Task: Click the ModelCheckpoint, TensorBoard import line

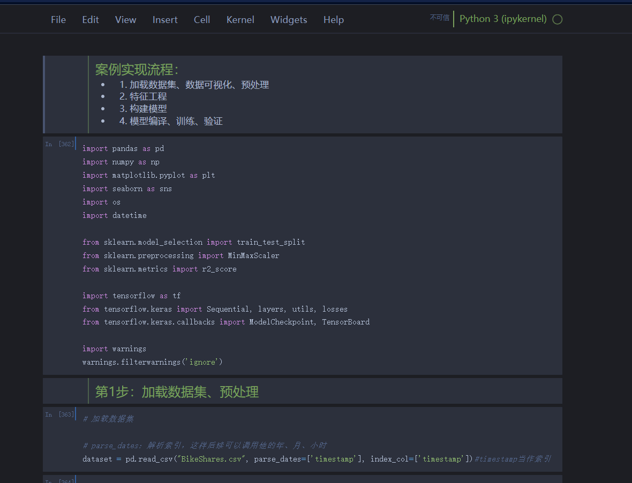Action: click(225, 322)
